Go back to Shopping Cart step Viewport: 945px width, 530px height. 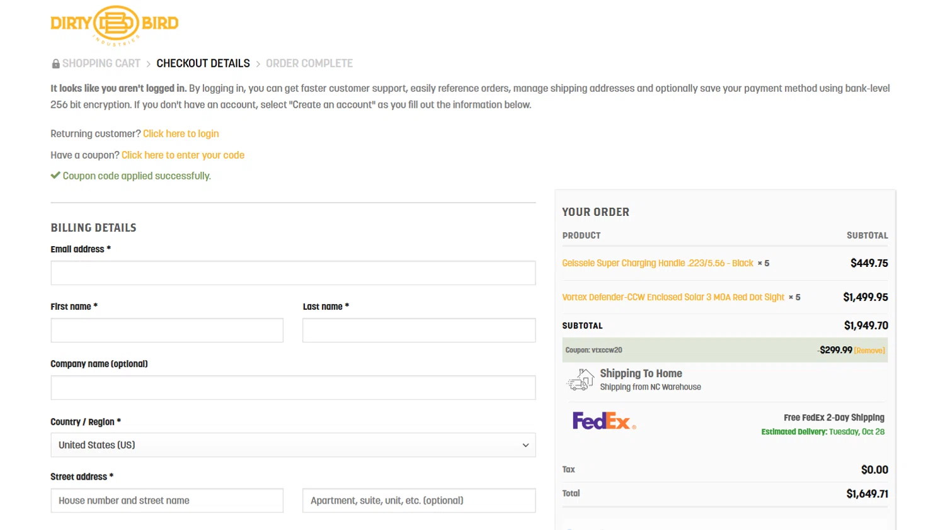click(101, 64)
